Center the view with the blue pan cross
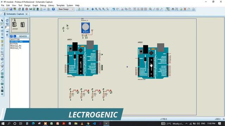The height and width of the screenshot is (126, 225). [x=92, y=9]
